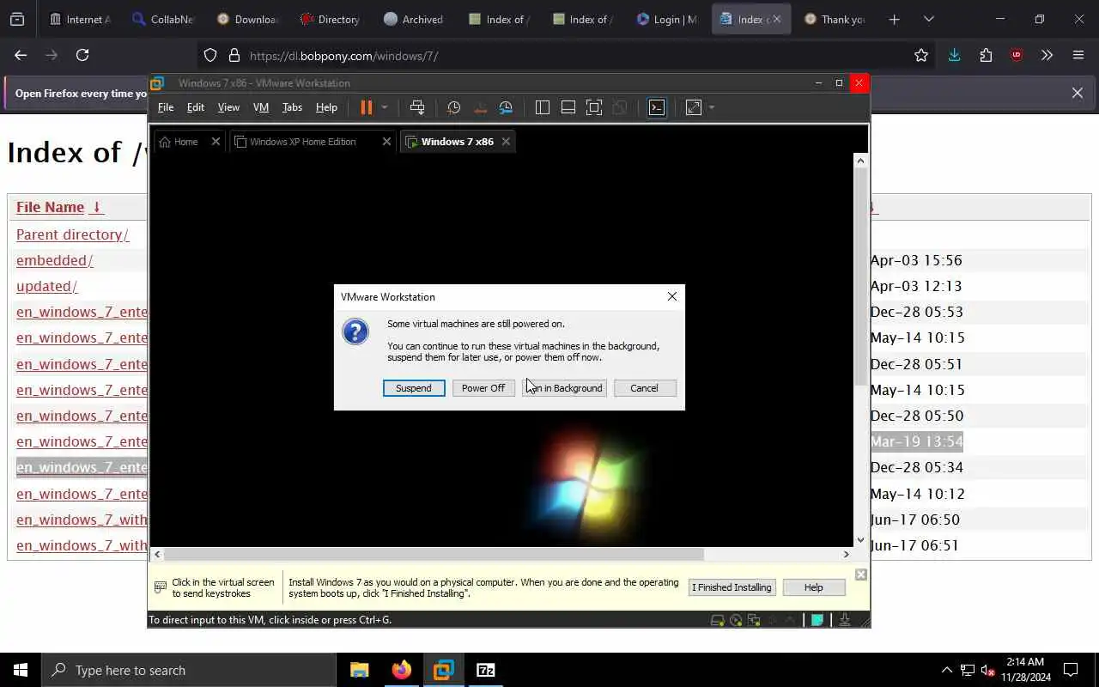Bookmark this page with the star
This screenshot has width=1099, height=687.
(921, 56)
